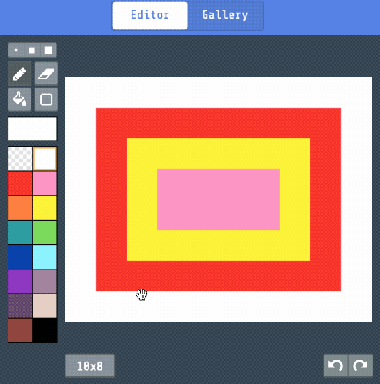The image size is (380, 384).
Task: Pick the dark blue color swatch
Action: [x=20, y=257]
